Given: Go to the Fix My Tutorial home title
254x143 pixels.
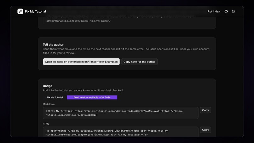Looking at the screenshot, I should pyautogui.click(x=36, y=11).
